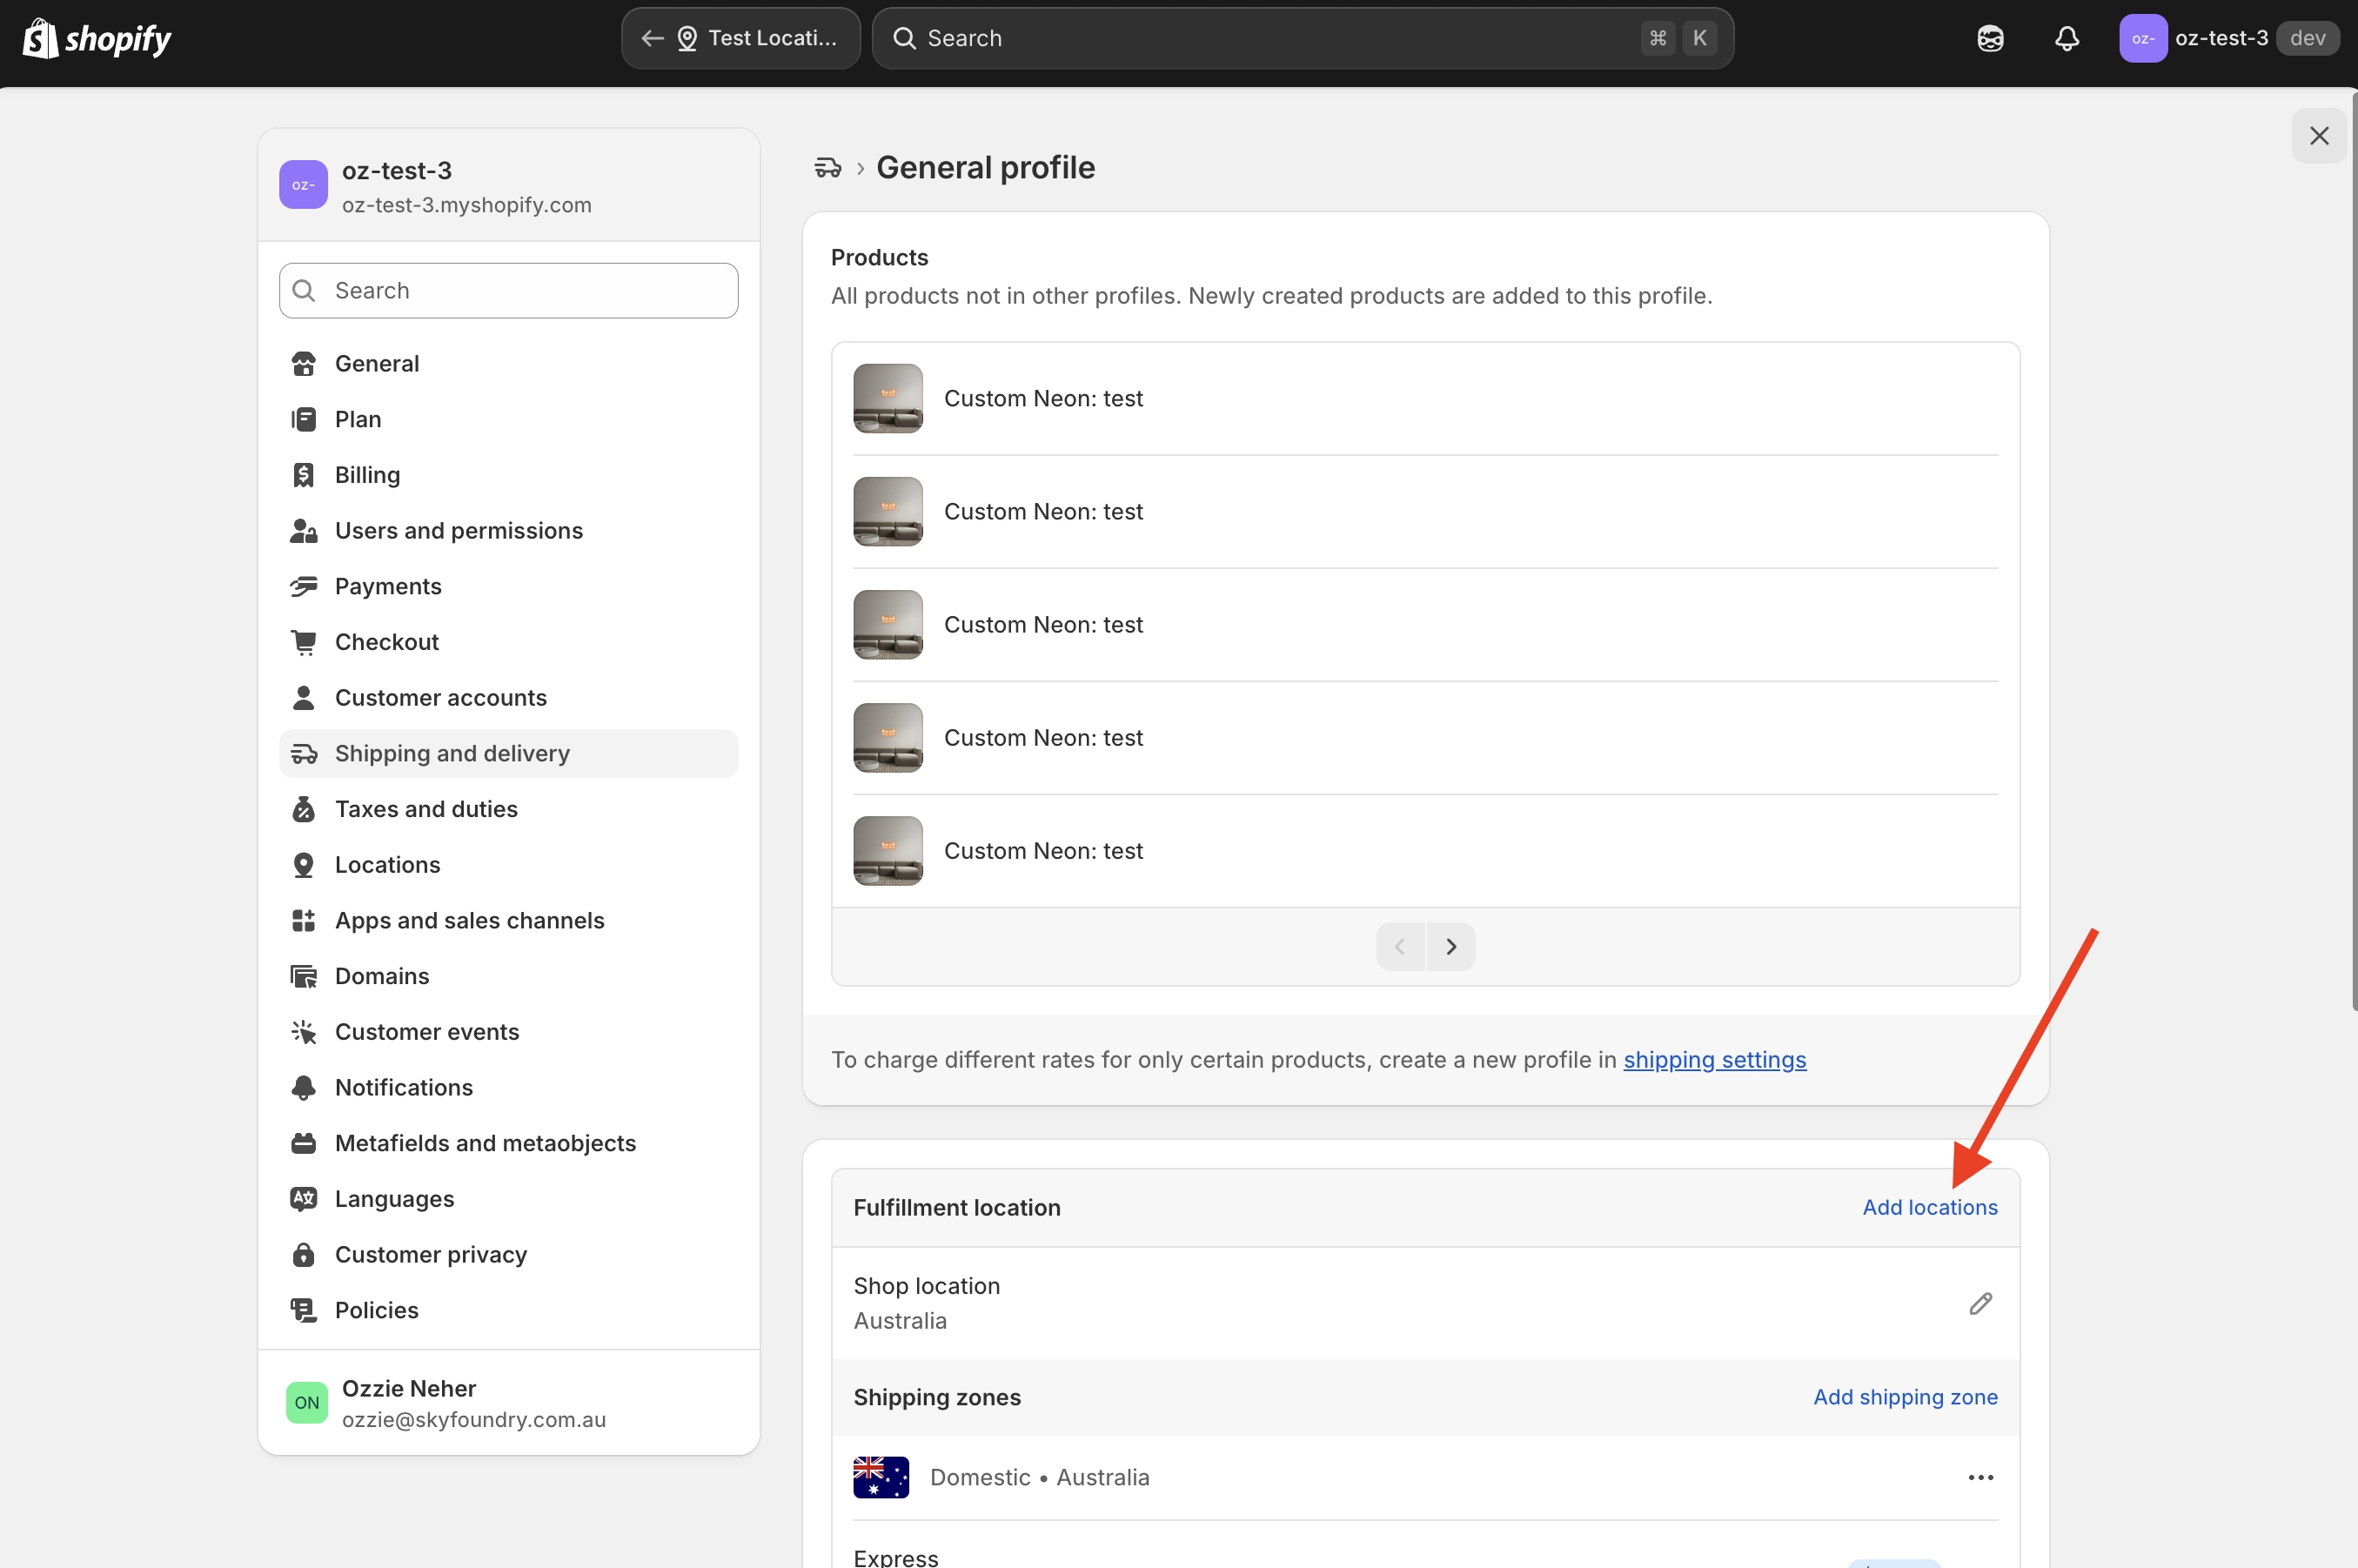Select Locations in settings sidebar

click(x=387, y=864)
